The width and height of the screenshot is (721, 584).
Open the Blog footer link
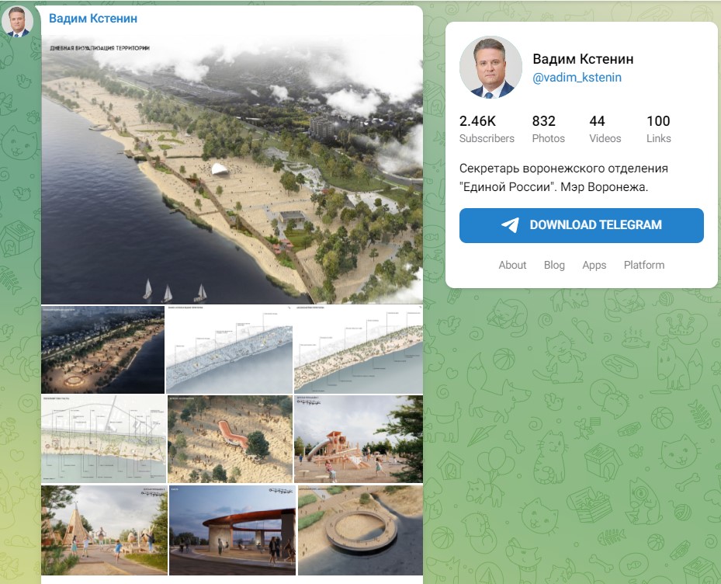(554, 265)
